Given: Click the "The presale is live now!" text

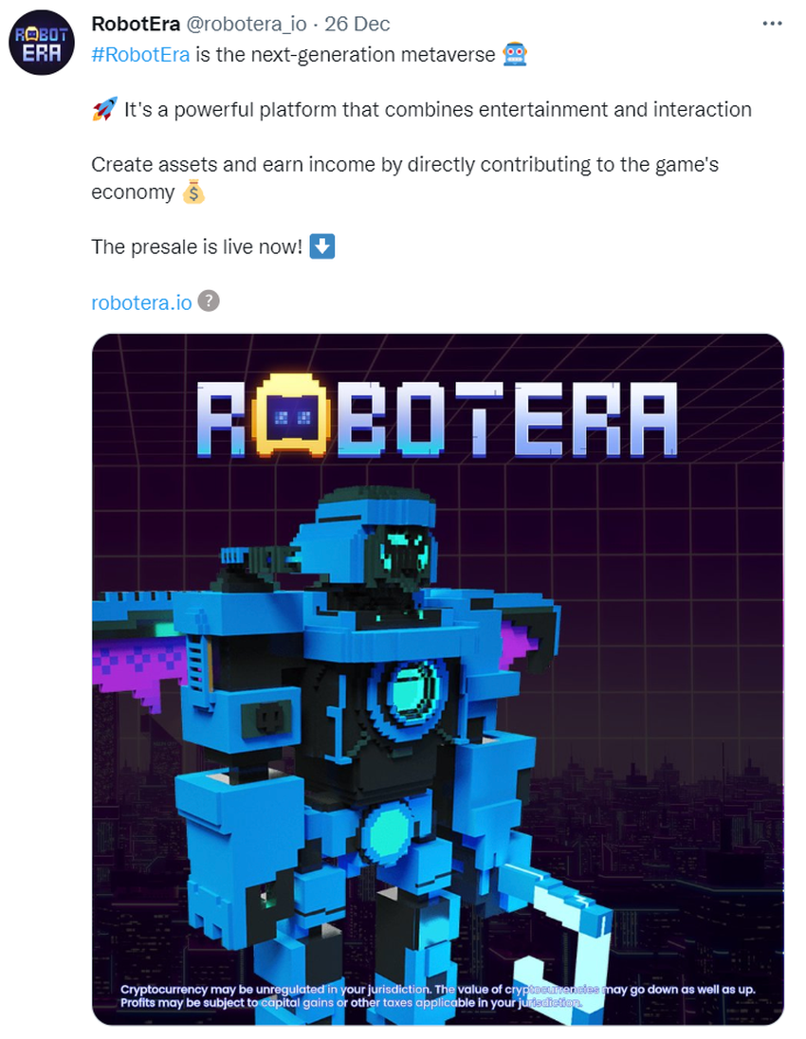Looking at the screenshot, I should click(197, 247).
